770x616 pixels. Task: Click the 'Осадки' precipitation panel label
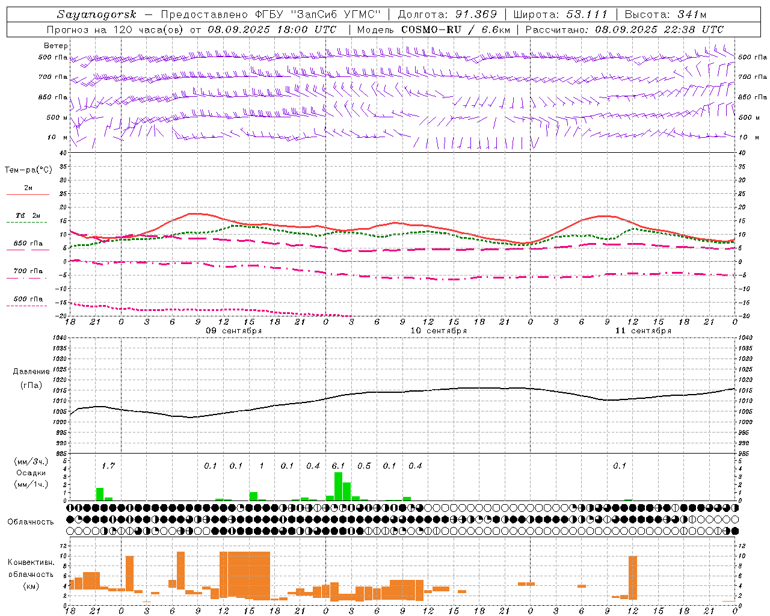(31, 473)
